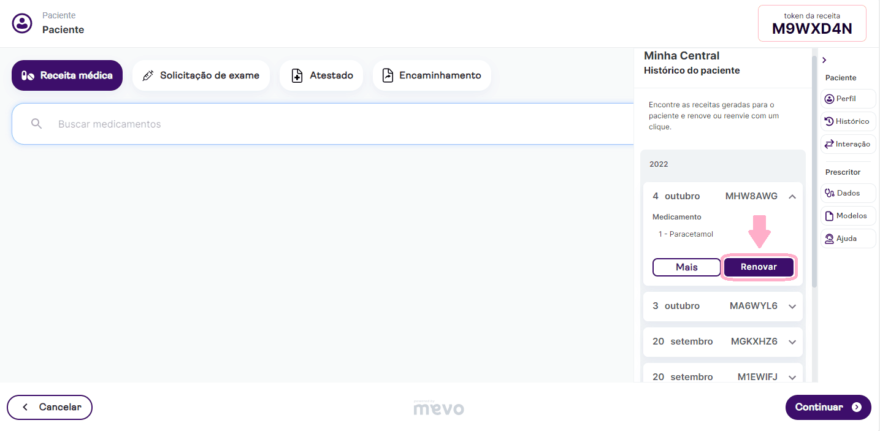880x431 pixels.
Task: Click the magnifier icon in search bar
Action: tap(37, 124)
